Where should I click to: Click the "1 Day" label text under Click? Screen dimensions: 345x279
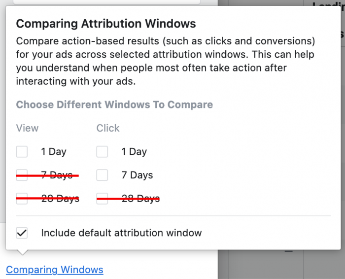click(134, 152)
